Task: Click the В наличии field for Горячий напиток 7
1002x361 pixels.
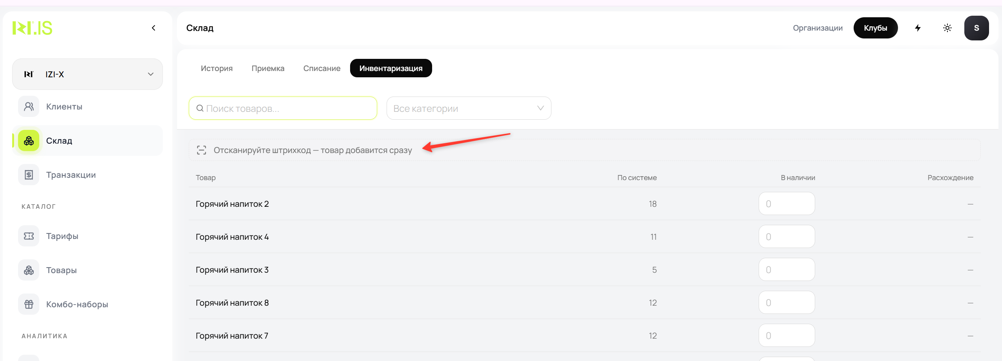Action: 787,335
